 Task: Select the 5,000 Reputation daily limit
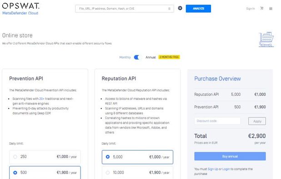point(137,157)
